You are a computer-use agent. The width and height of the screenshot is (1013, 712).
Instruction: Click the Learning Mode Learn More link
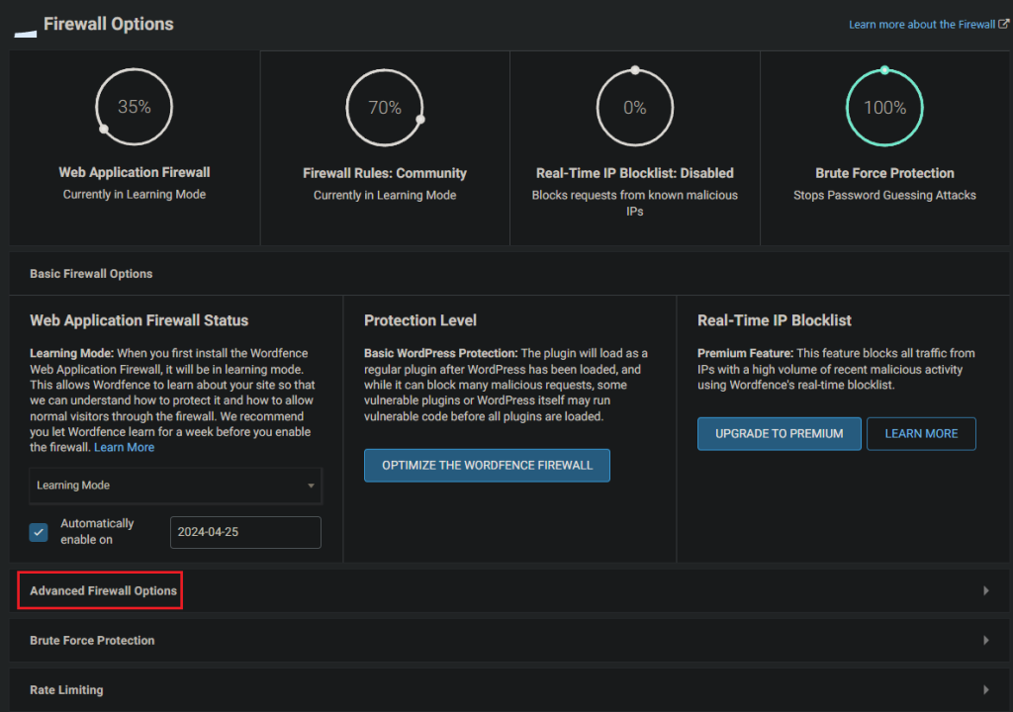tap(124, 447)
